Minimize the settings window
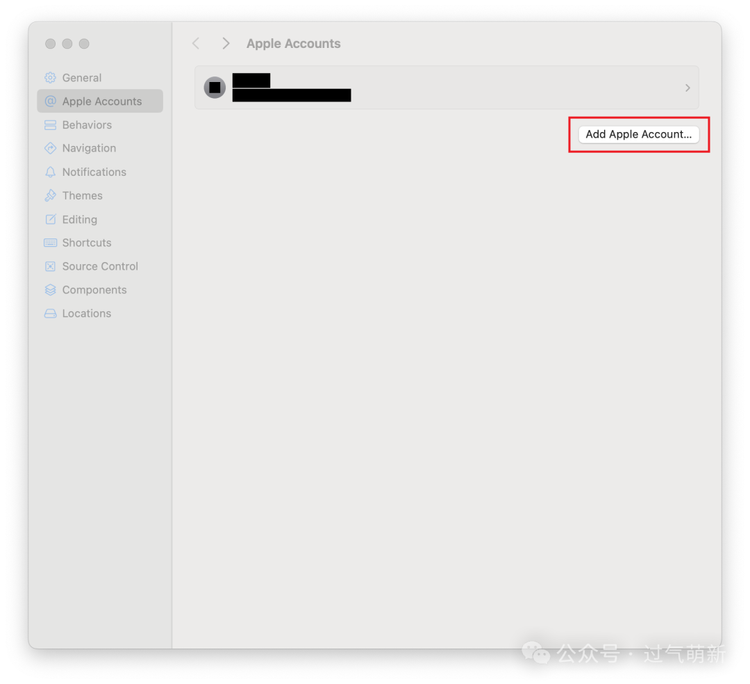This screenshot has height=684, width=750. pos(67,44)
